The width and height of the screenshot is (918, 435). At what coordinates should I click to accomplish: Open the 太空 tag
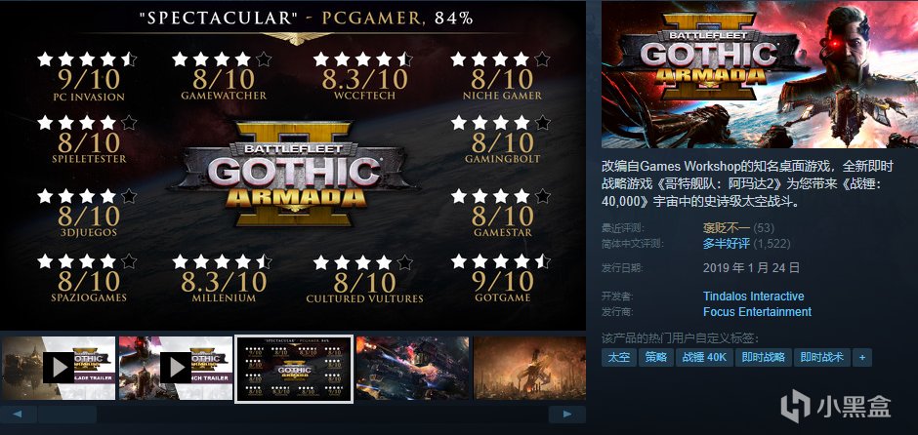619,357
